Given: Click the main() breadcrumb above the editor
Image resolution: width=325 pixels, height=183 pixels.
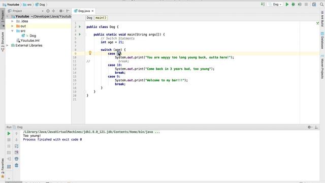Looking at the screenshot, I should click(x=101, y=18).
